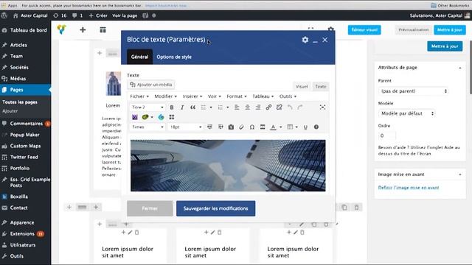Screen dimensions: 472x265
Task: Open the Times font family dropdown
Action: pyautogui.click(x=147, y=127)
